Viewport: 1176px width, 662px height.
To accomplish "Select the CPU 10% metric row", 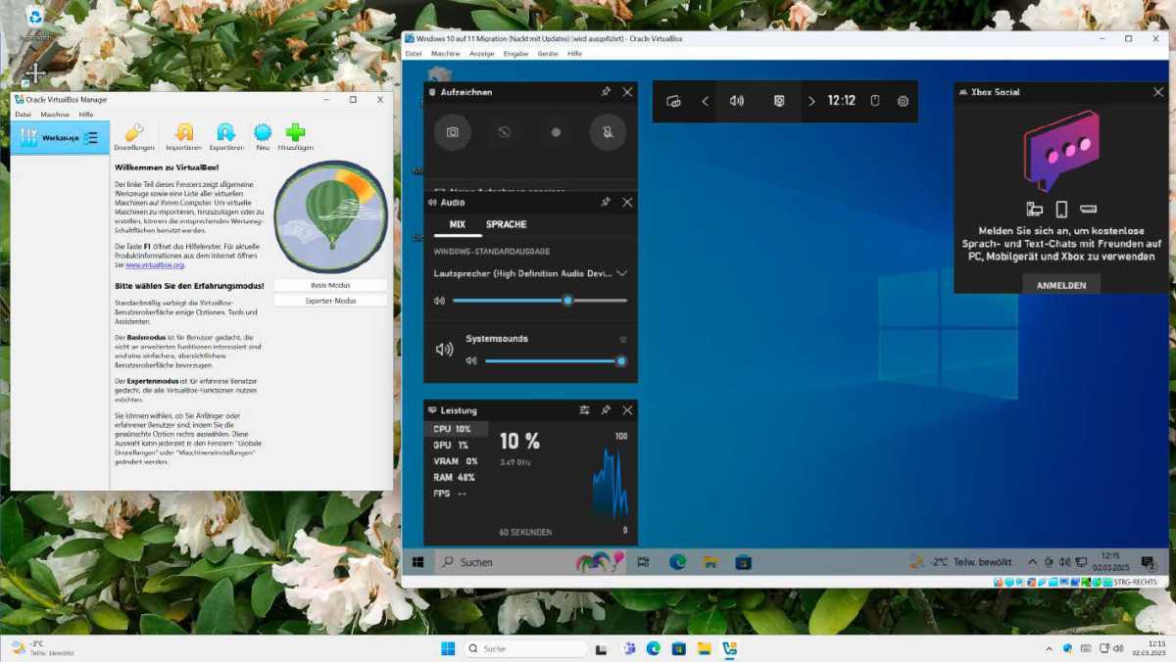I will [455, 429].
